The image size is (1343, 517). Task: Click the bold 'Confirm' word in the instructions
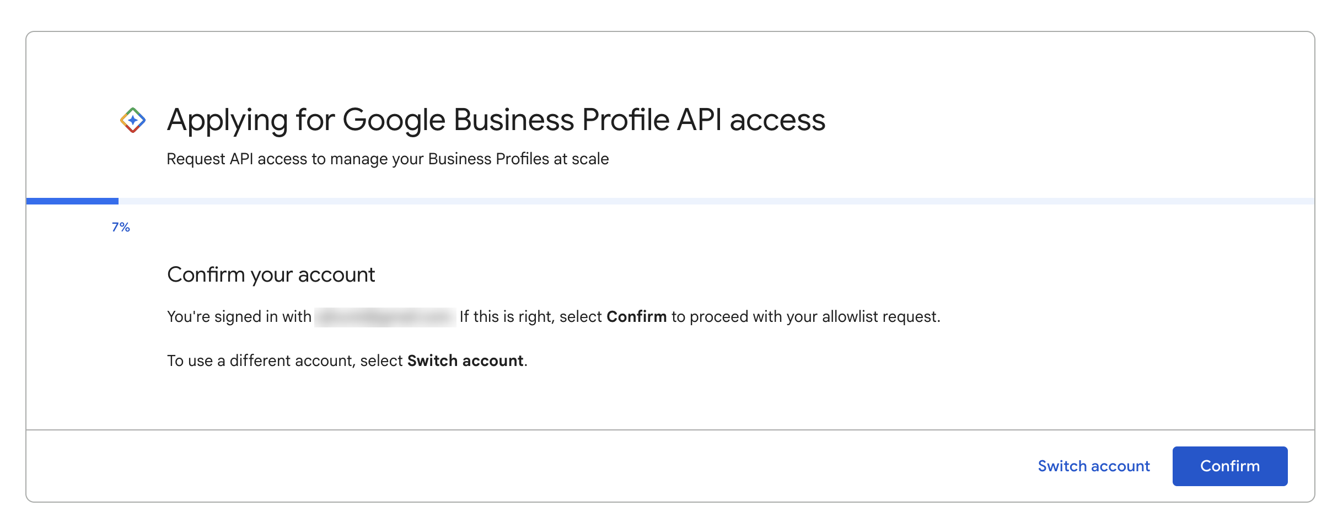636,317
